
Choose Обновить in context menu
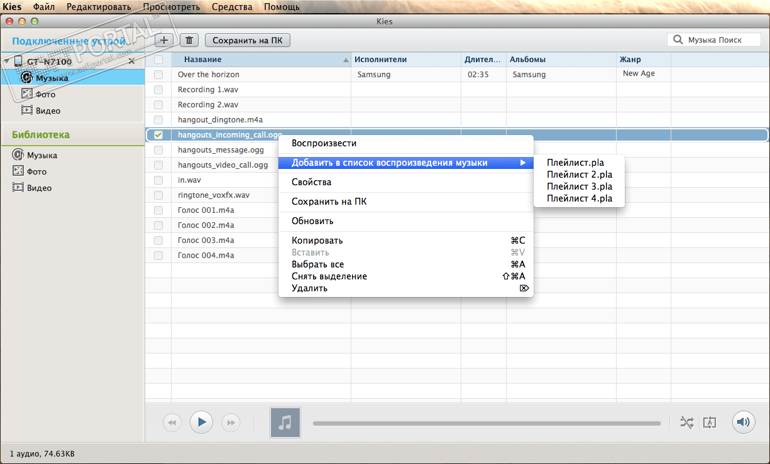tap(406, 221)
